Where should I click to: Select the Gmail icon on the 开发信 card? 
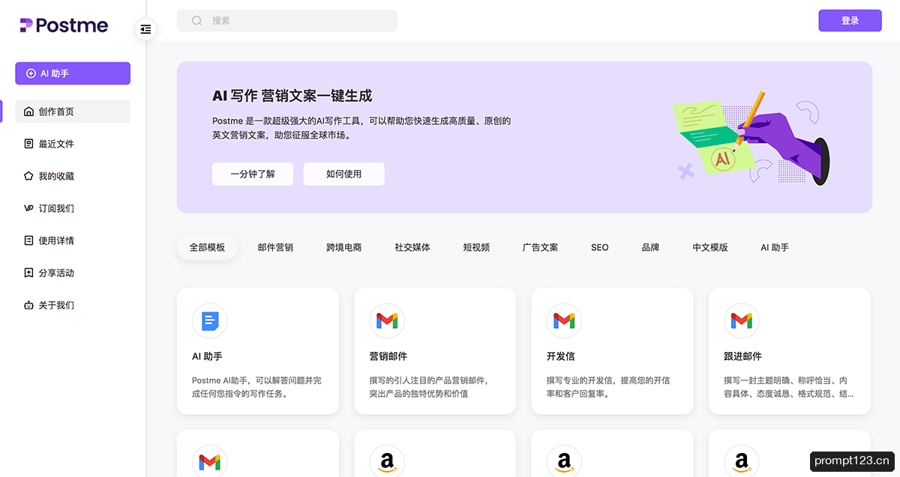click(x=564, y=321)
